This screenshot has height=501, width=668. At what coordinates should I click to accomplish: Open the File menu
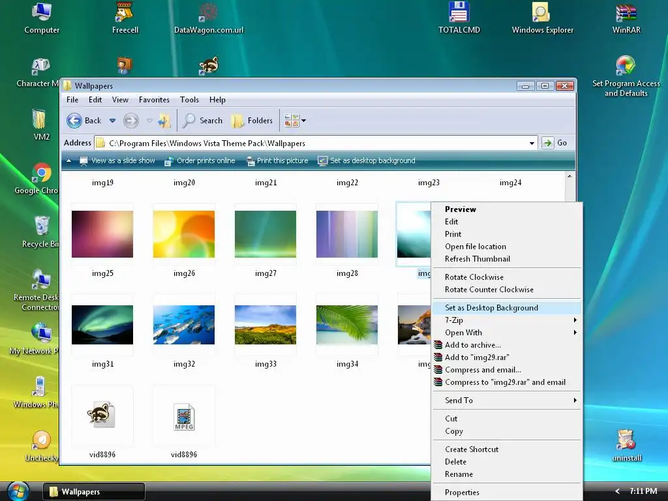pyautogui.click(x=72, y=100)
